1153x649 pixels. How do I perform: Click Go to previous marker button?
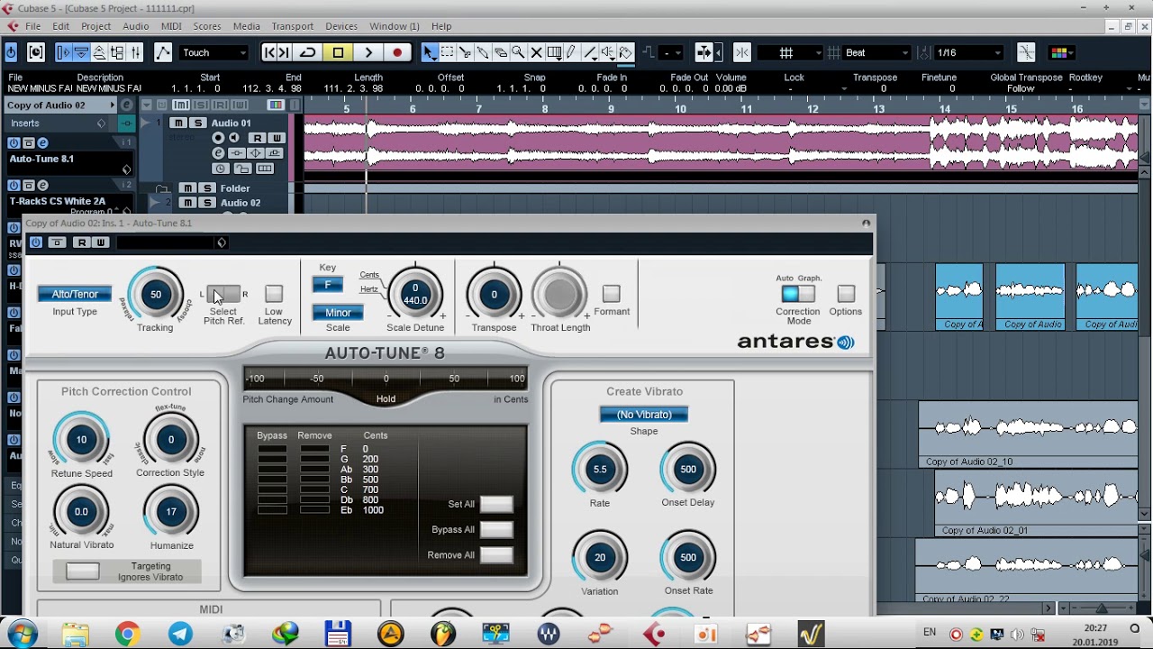coord(269,52)
